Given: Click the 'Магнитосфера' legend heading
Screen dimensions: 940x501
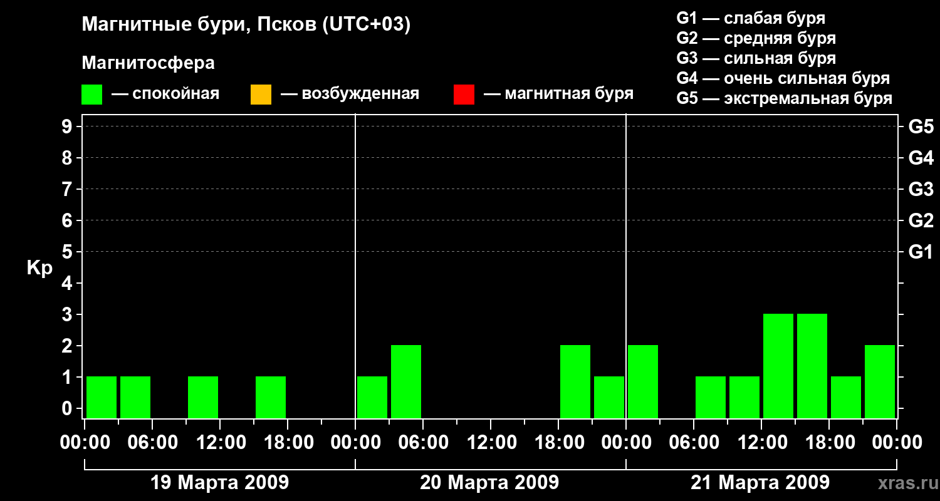Looking at the screenshot, I should point(148,63).
